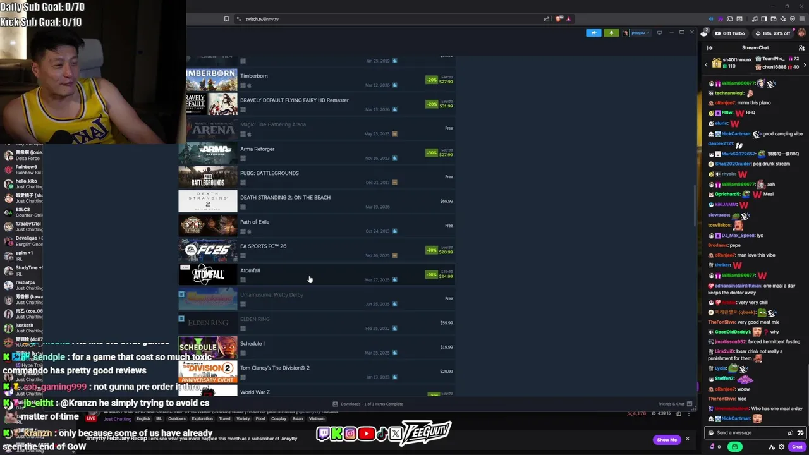Screen dimensions: 809x455
Task: Show next gift leaderboard entry
Action: pos(805,64)
